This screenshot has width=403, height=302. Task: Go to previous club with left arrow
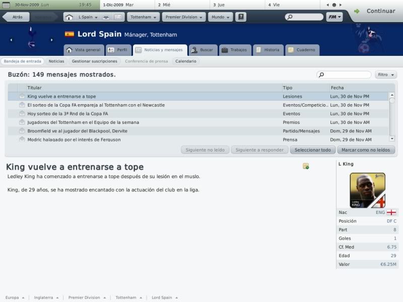click(11, 40)
